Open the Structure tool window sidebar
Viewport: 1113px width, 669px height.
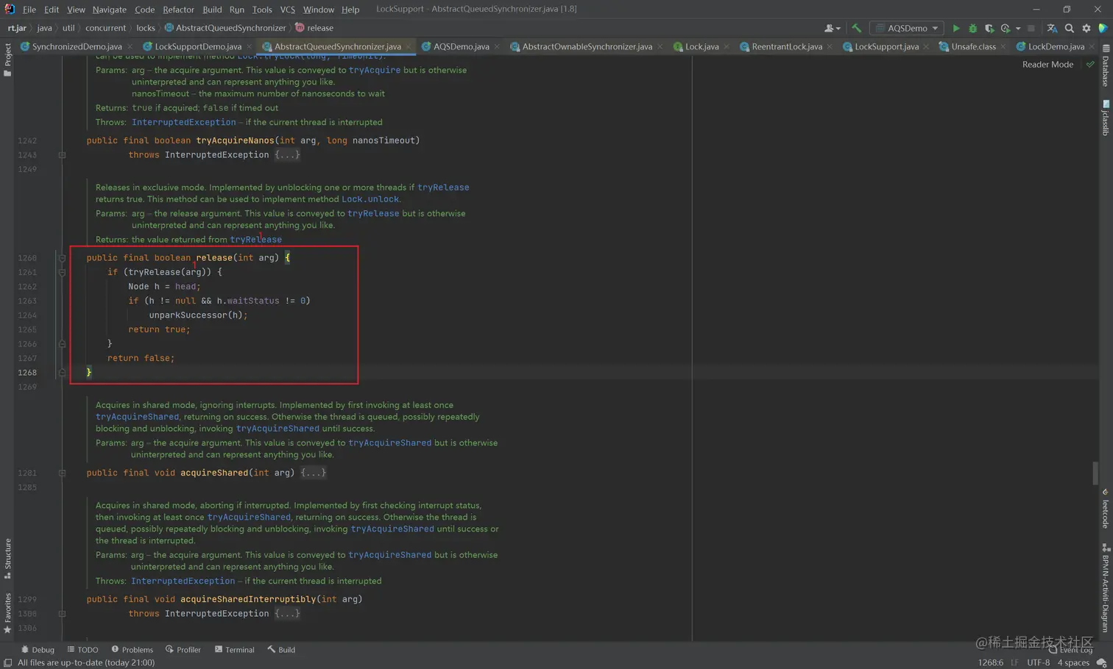click(7, 559)
